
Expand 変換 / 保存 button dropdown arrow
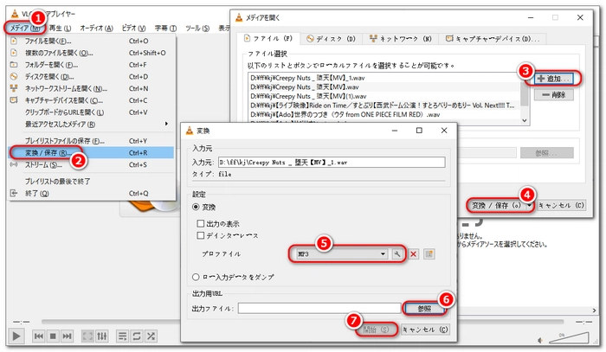point(528,206)
